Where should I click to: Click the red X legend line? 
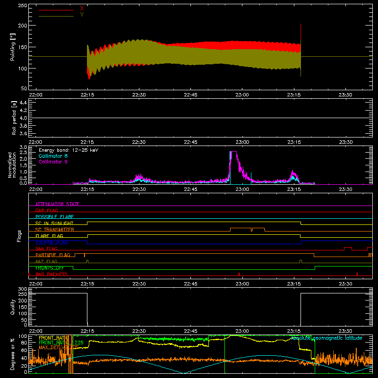56,10
